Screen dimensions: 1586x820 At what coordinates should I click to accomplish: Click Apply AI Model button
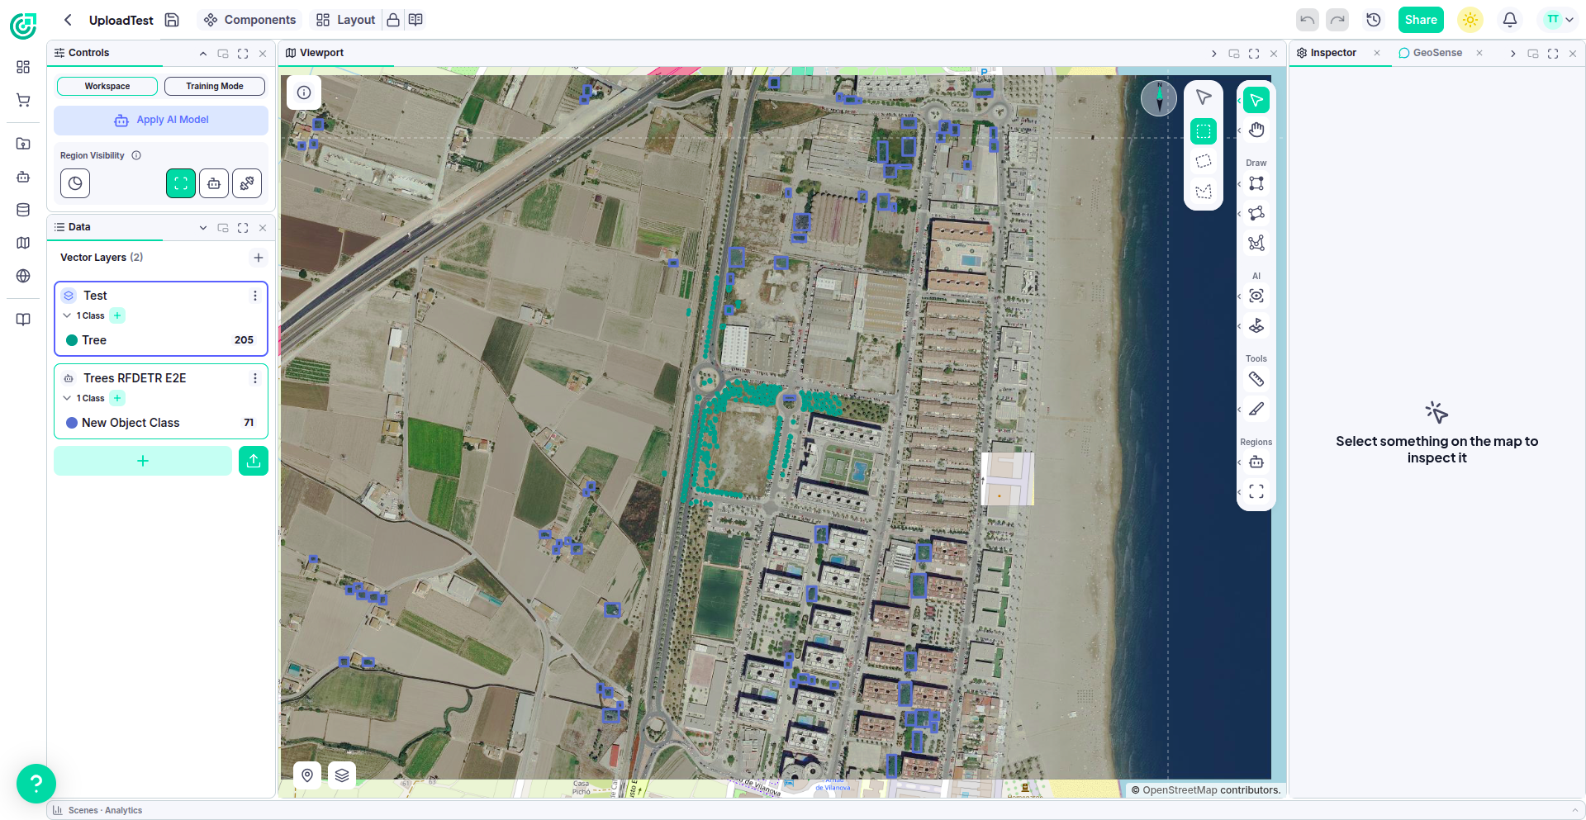[161, 120]
